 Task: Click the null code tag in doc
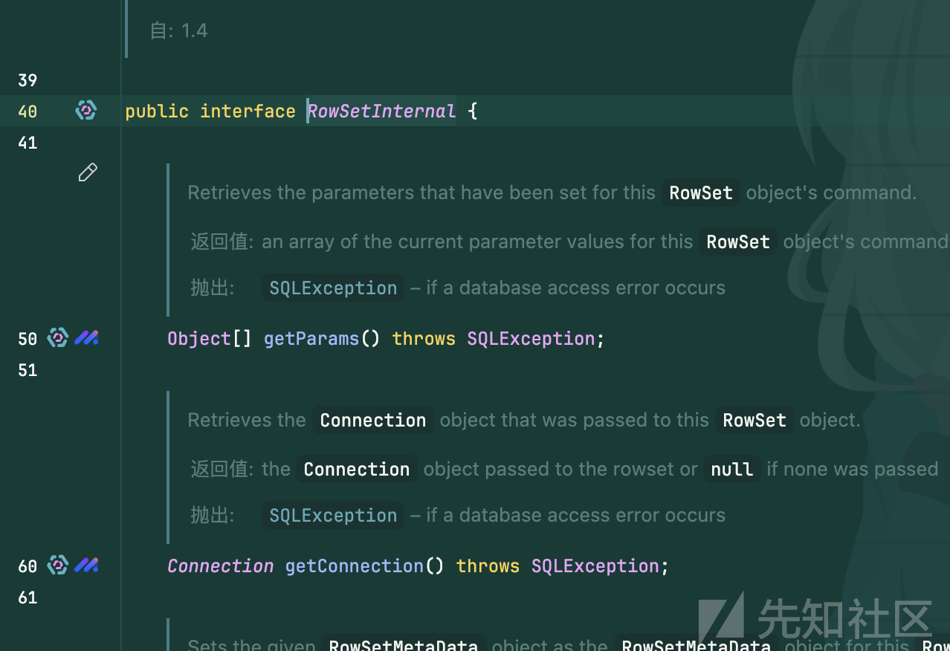pyautogui.click(x=731, y=470)
